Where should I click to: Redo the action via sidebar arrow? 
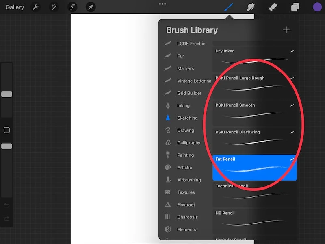point(6,218)
